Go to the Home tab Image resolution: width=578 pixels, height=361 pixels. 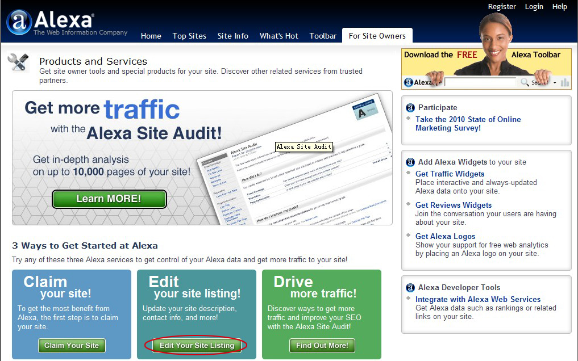coord(151,36)
